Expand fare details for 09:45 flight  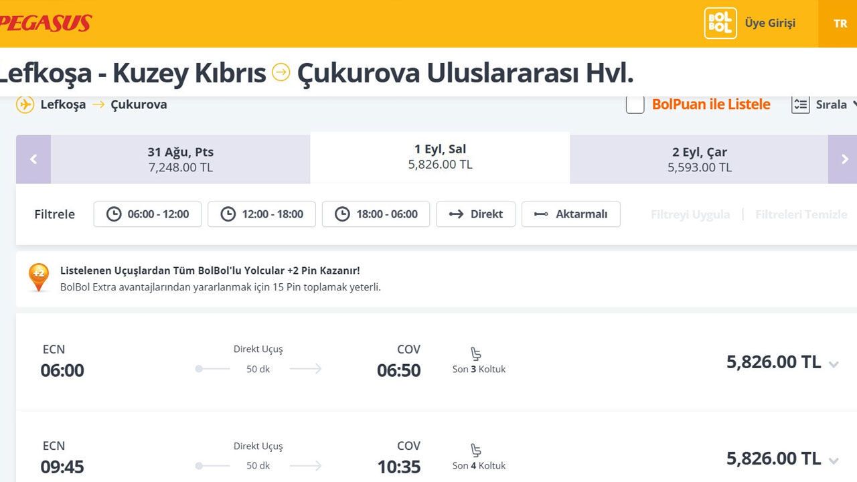point(834,461)
